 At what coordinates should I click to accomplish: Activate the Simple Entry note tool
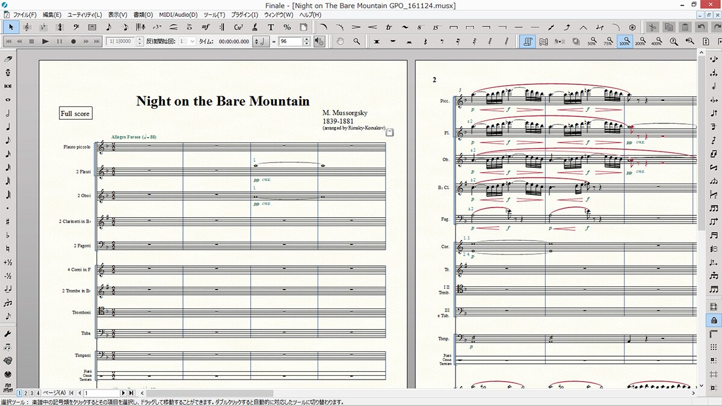pyautogui.click(x=108, y=27)
